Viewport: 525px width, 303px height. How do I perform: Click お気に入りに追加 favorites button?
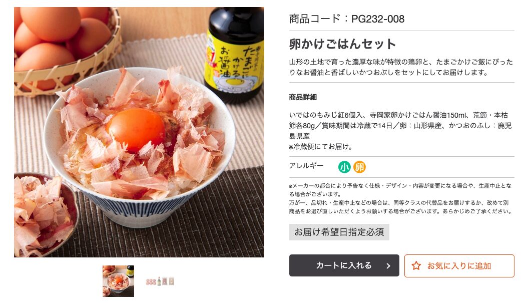coord(459,266)
